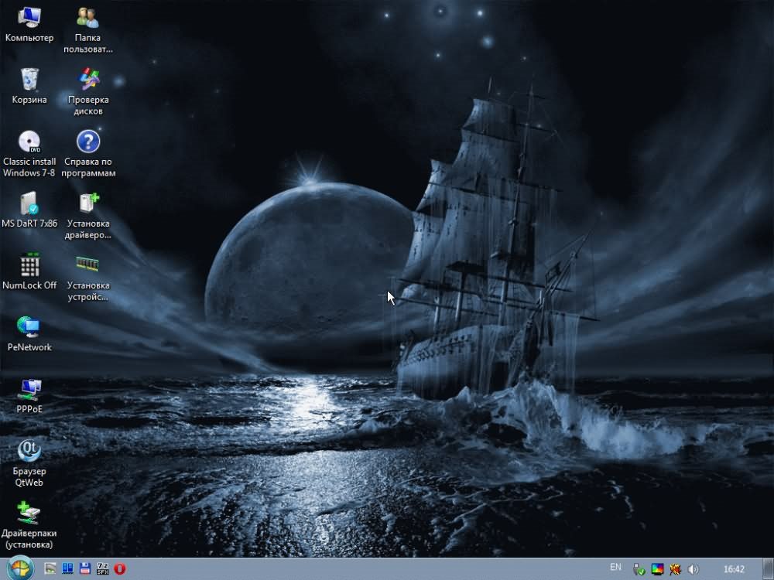The image size is (774, 580).
Task: Open the Корзина recycle bin
Action: click(29, 79)
